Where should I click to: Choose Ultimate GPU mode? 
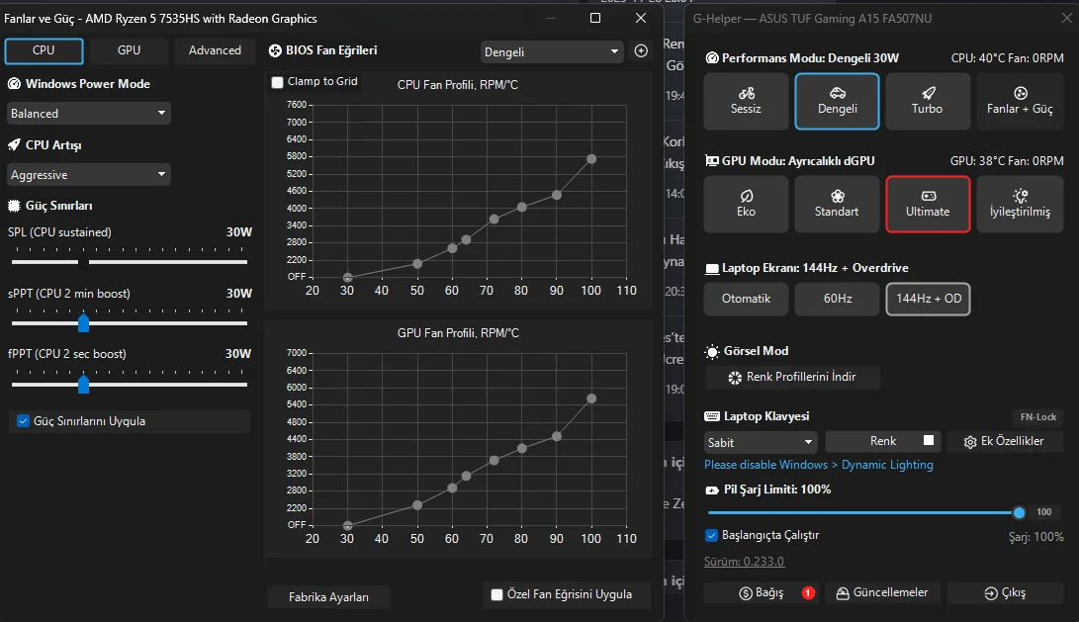coord(928,205)
